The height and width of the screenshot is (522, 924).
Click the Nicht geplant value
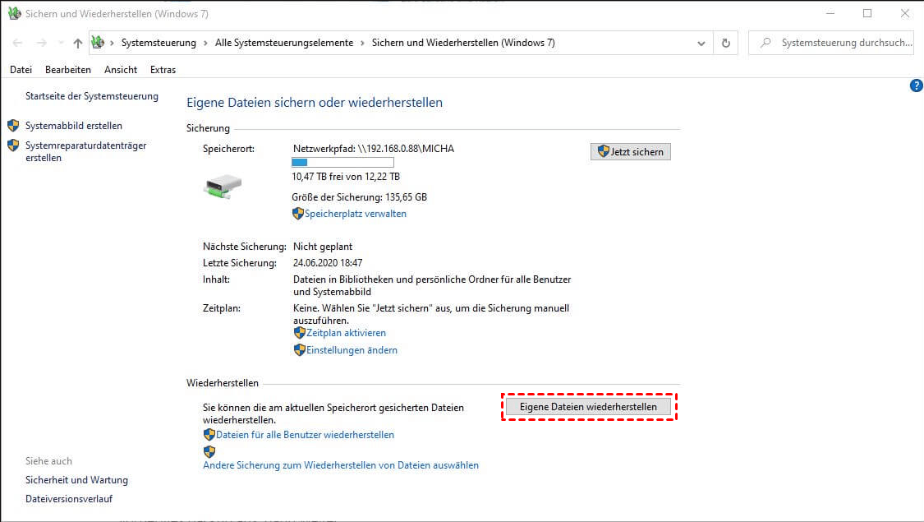(x=323, y=247)
